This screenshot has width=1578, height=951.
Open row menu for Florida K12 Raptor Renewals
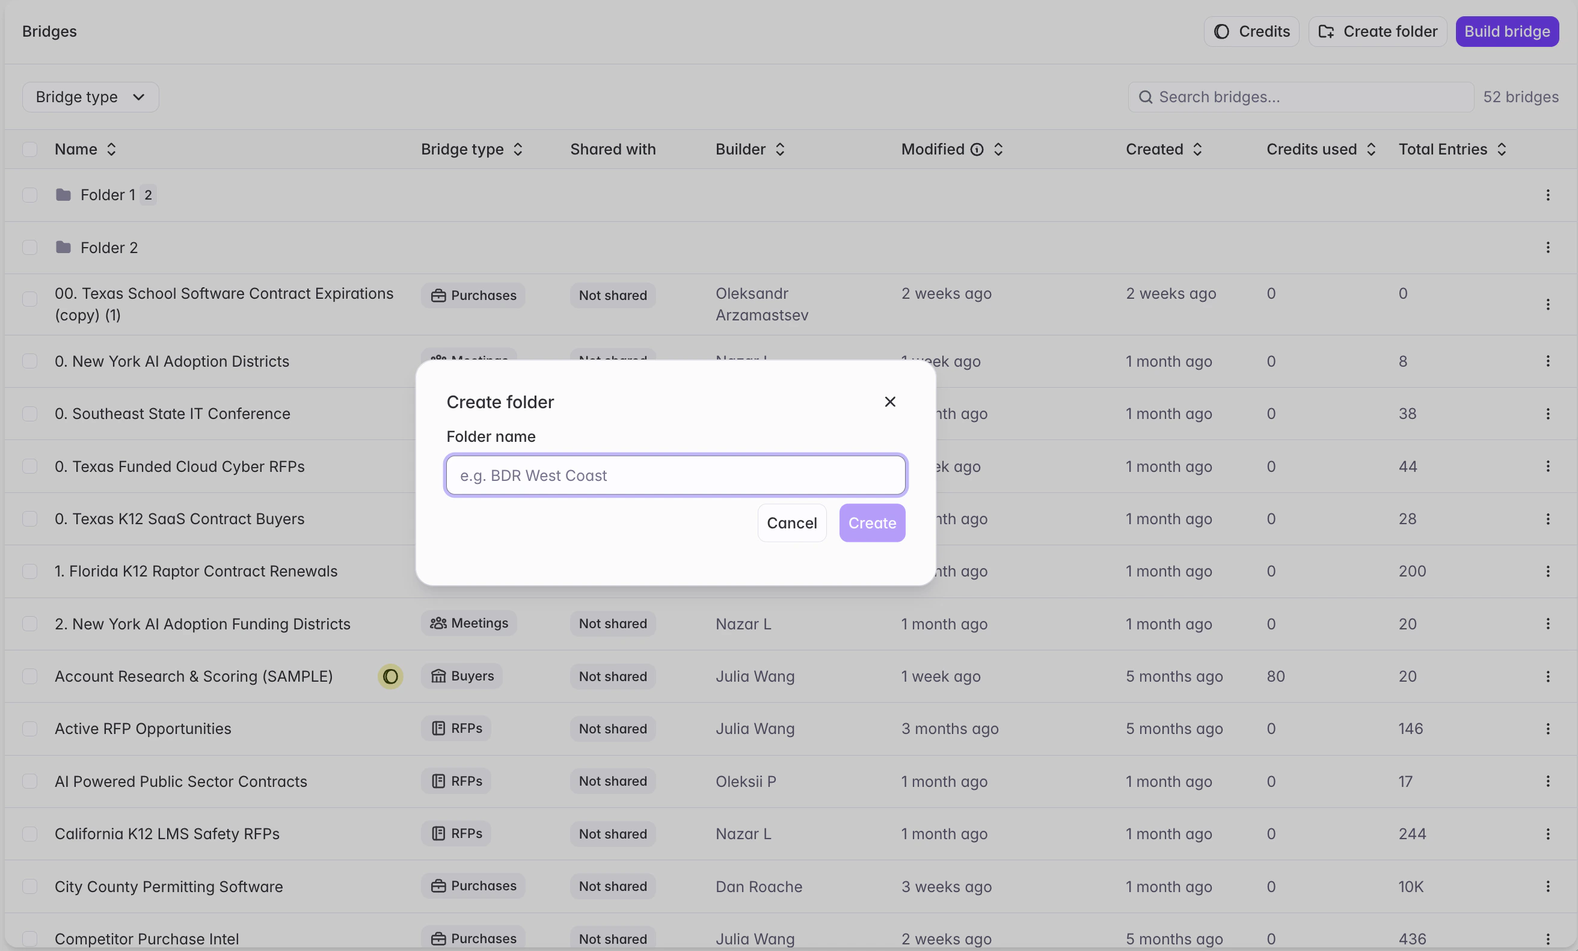tap(1547, 571)
